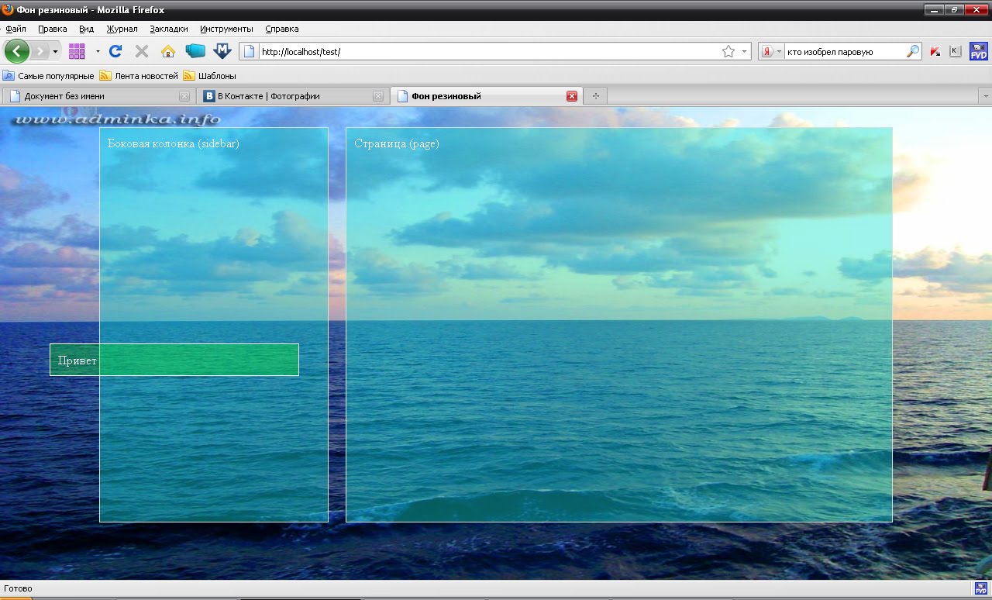Viewport: 992px width, 600px height.
Task: Open the back/forward history dropdown arrow
Action: (55, 52)
